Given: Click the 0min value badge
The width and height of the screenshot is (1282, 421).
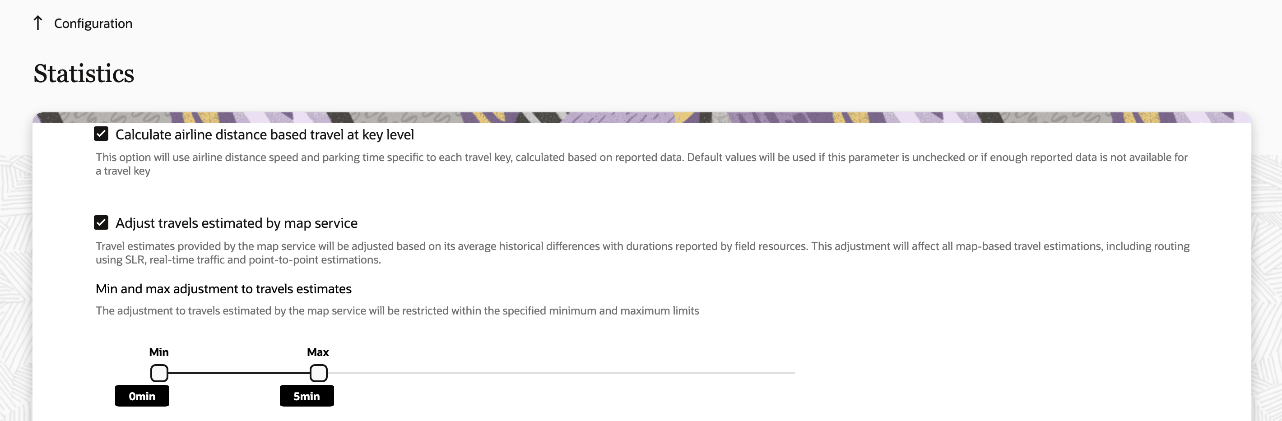Looking at the screenshot, I should pos(142,396).
